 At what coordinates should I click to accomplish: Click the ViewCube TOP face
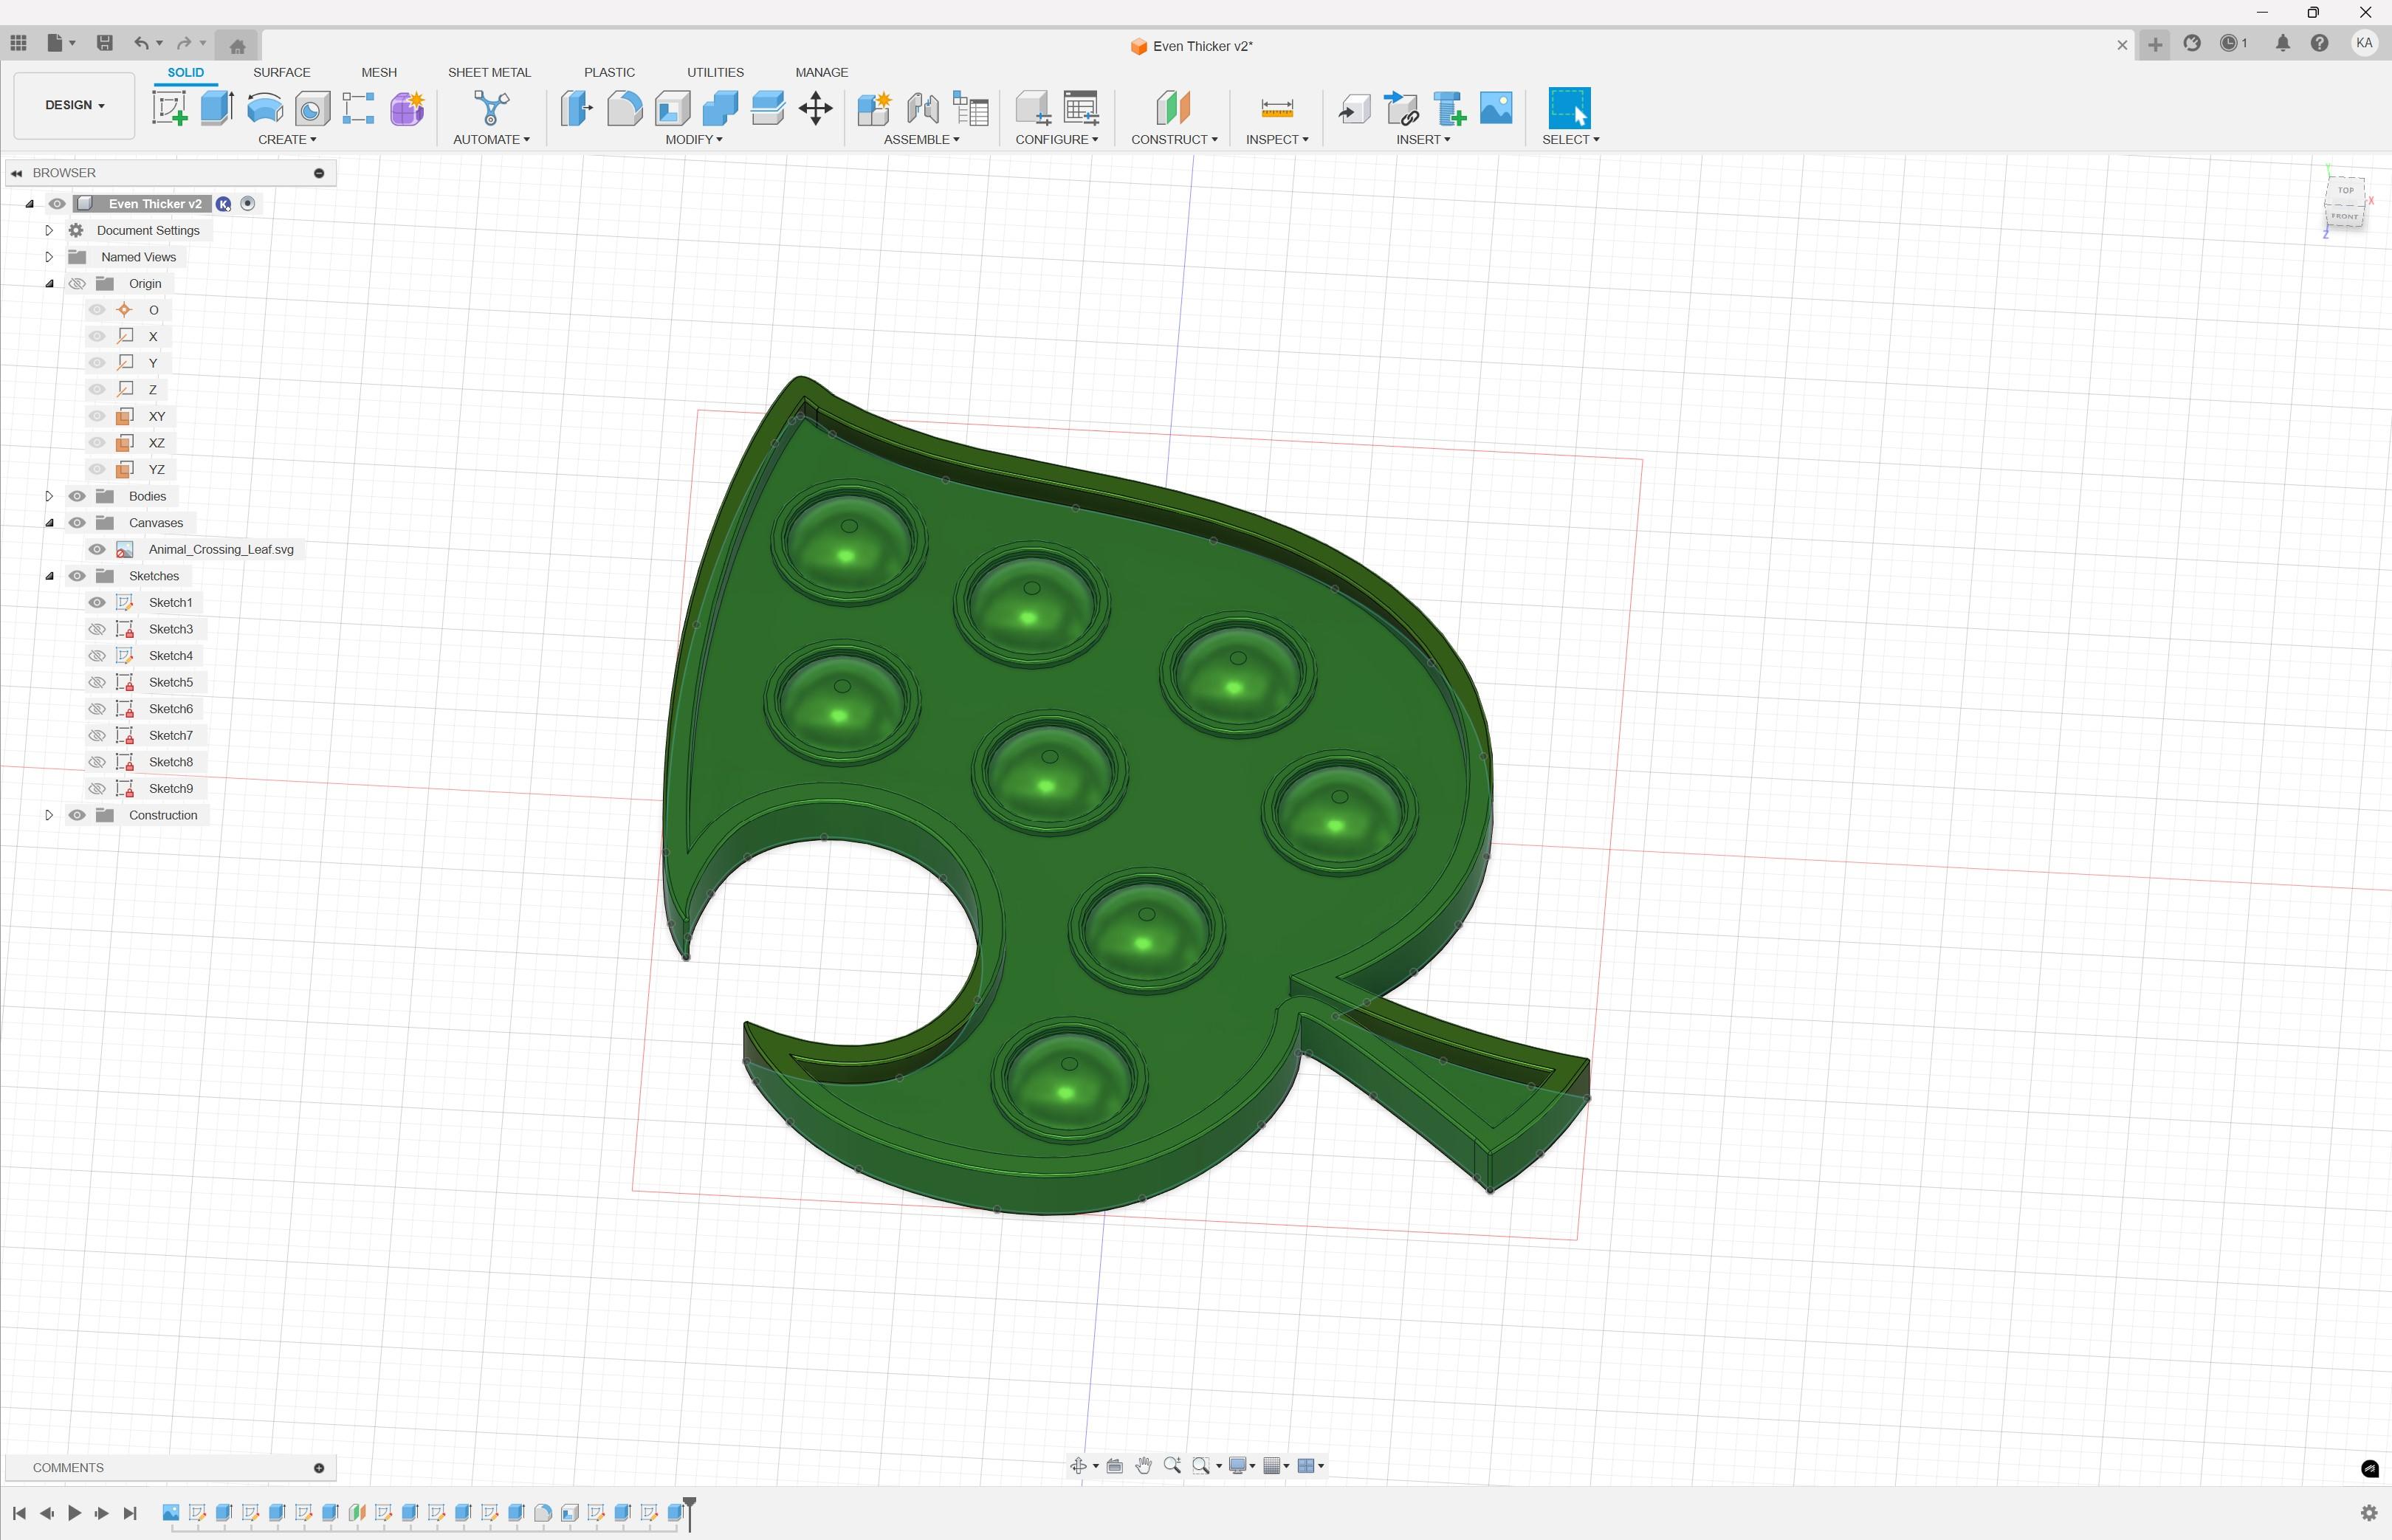point(2346,190)
